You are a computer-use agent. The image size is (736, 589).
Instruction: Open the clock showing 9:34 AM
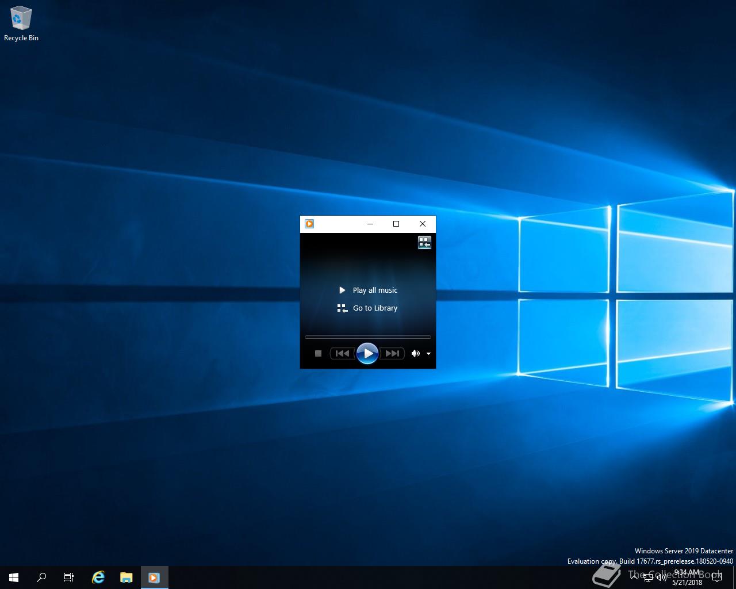687,577
